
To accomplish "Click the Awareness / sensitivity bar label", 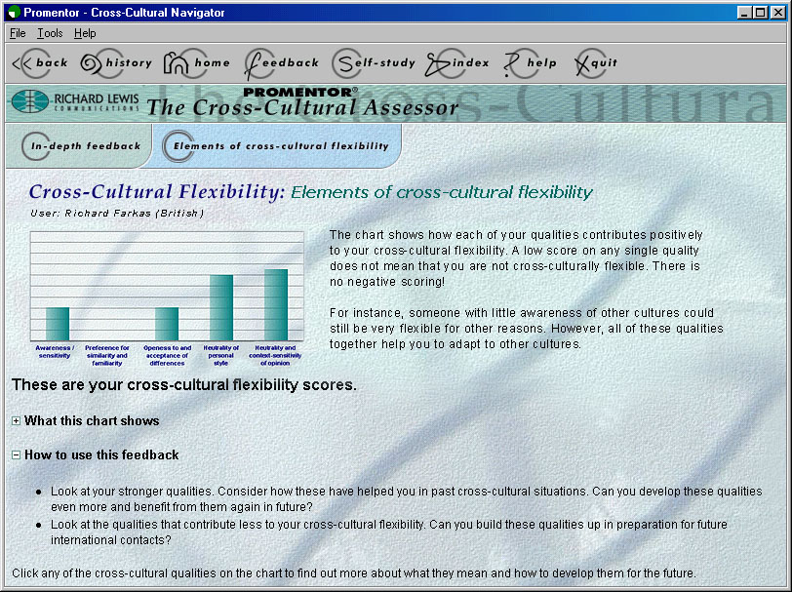I will [x=55, y=352].
